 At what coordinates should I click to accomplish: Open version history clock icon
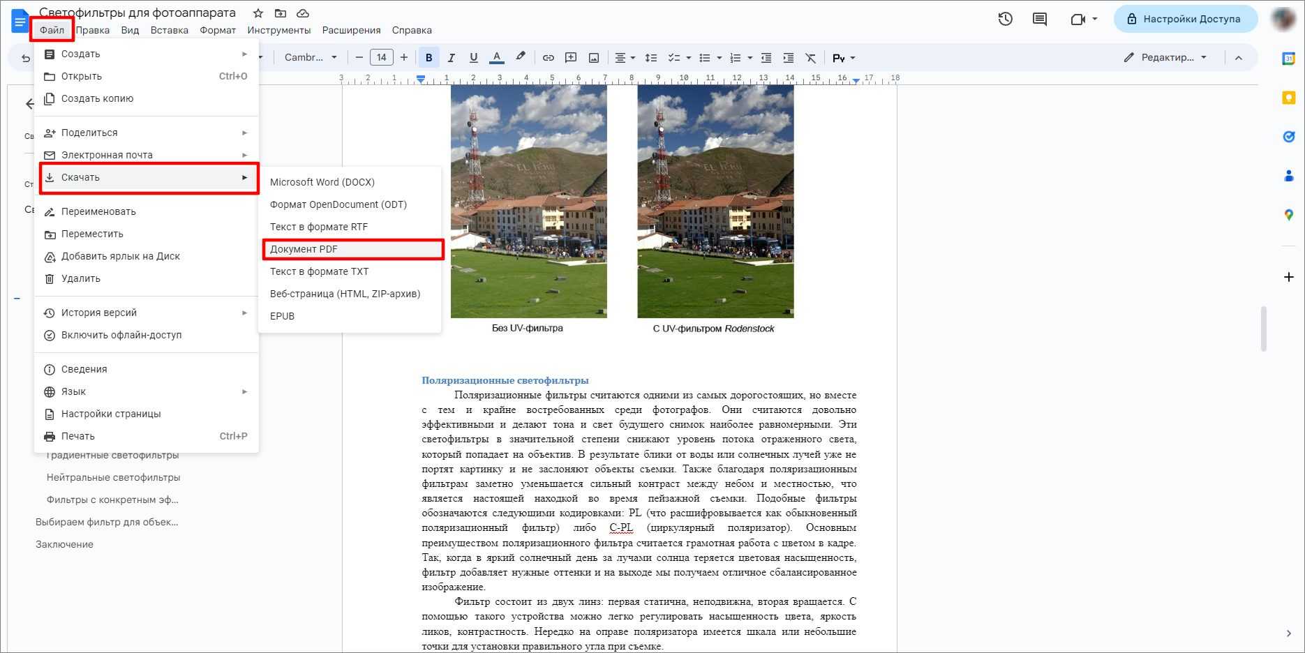(1005, 20)
